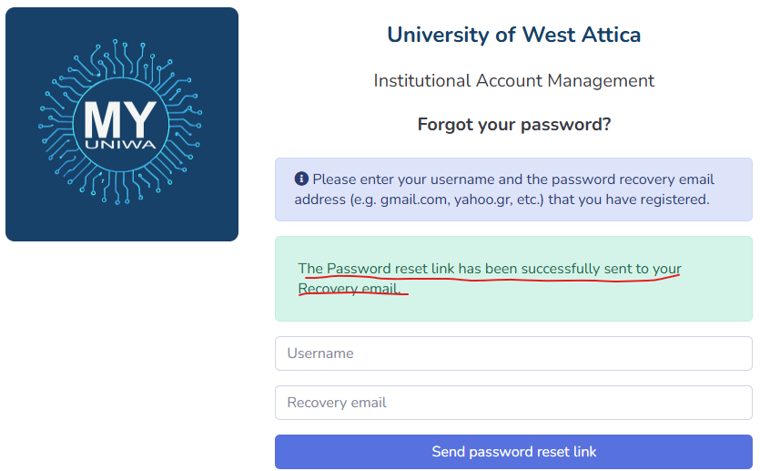Click the "yahoo.gr" example text
The height and width of the screenshot is (471, 760).
point(485,200)
